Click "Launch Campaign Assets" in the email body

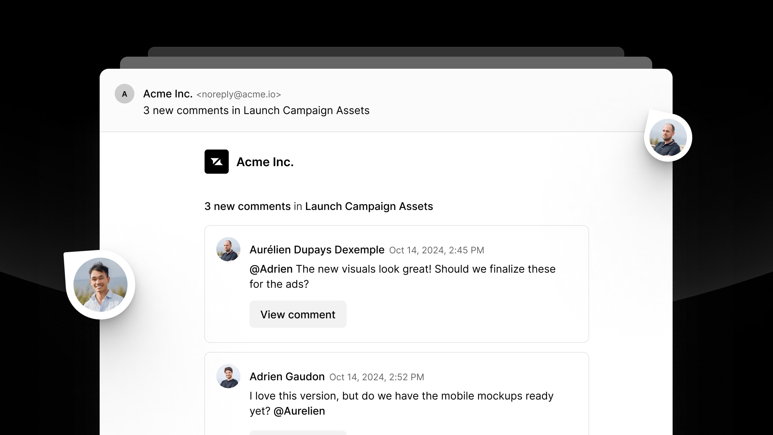coord(369,206)
